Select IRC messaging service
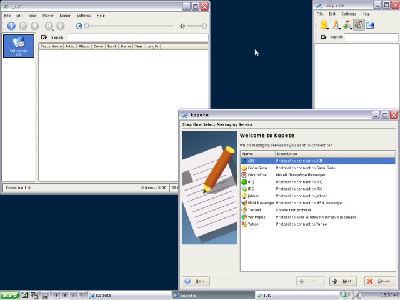Viewport: 400px width, 300px height. [318, 189]
